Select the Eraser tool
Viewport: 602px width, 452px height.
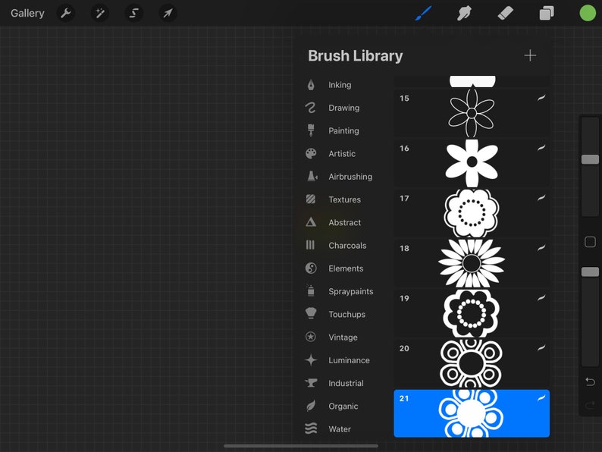[x=505, y=14]
